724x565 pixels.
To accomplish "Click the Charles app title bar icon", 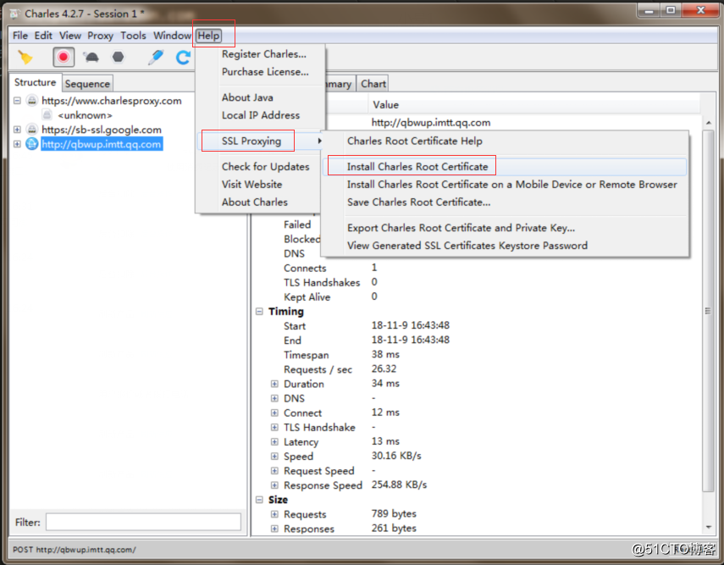I will point(15,14).
